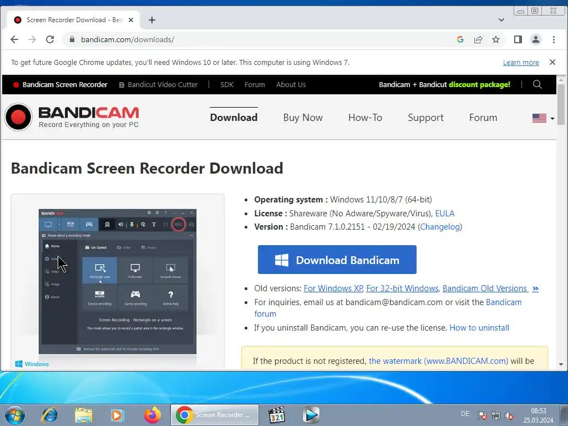Dismiss the Chrome update notification bar

[552, 62]
